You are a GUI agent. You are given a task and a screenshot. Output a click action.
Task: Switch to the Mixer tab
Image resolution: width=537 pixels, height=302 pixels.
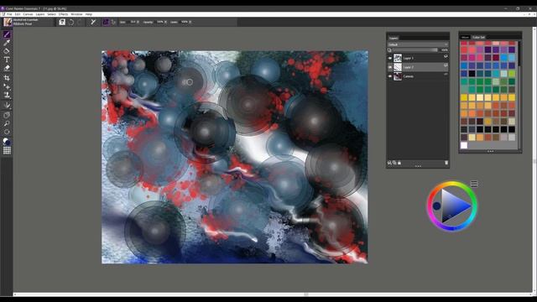pyautogui.click(x=465, y=37)
